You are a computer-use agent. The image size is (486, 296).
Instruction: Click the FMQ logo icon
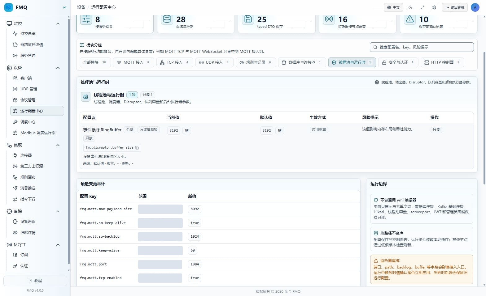tap(9, 7)
